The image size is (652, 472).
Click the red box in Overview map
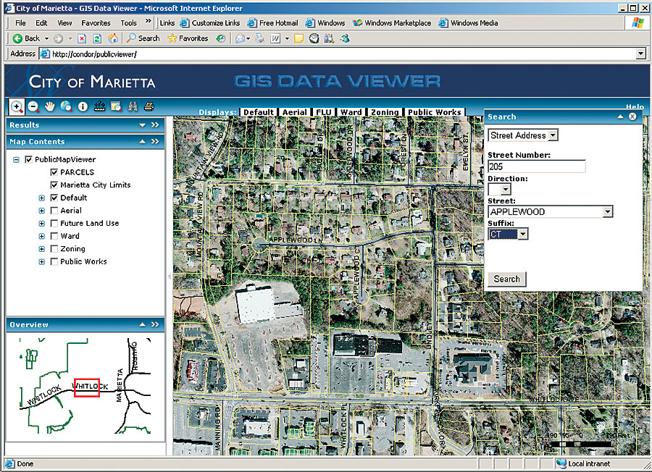point(87,387)
